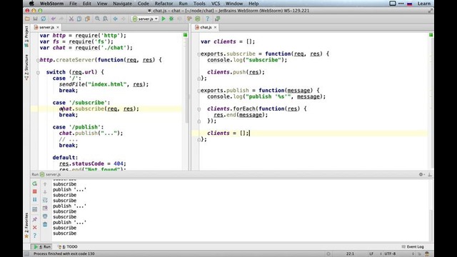Toggle the Event Log tool window
This screenshot has width=457, height=257.
click(413, 246)
